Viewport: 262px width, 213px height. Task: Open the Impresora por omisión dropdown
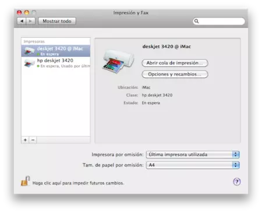pyautogui.click(x=193, y=155)
